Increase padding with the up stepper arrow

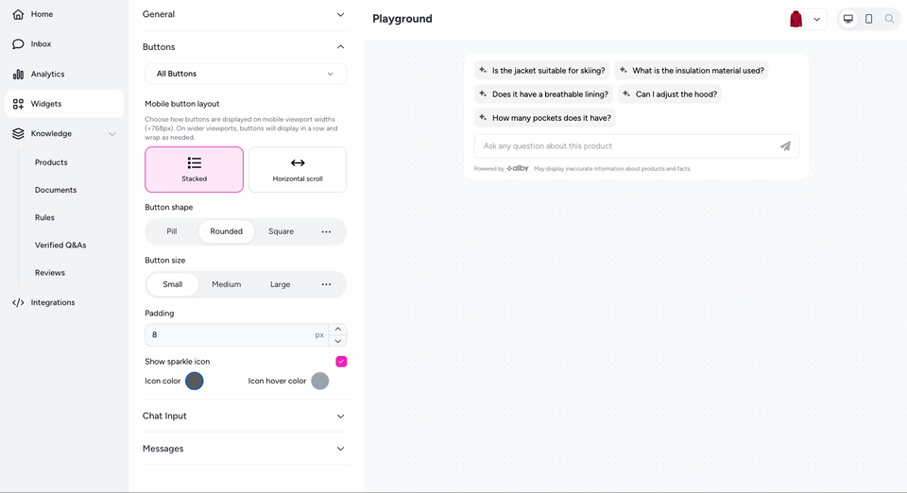click(x=338, y=330)
